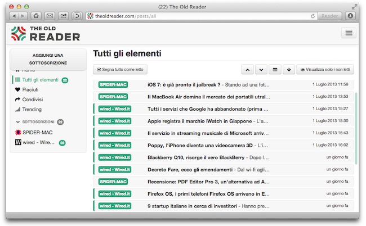Screen dimensions: 366x226
Task: Open the wired - Wire... subscription
Action: click(x=38, y=142)
